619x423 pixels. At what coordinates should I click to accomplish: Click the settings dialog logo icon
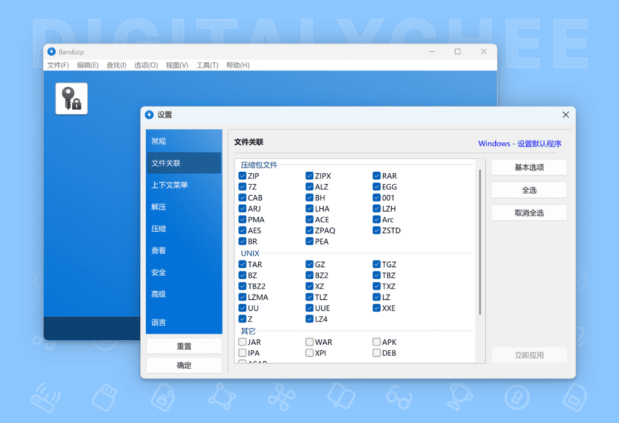click(149, 115)
